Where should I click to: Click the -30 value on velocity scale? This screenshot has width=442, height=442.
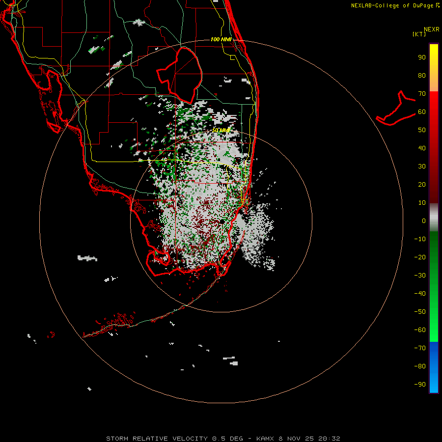pyautogui.click(x=420, y=276)
